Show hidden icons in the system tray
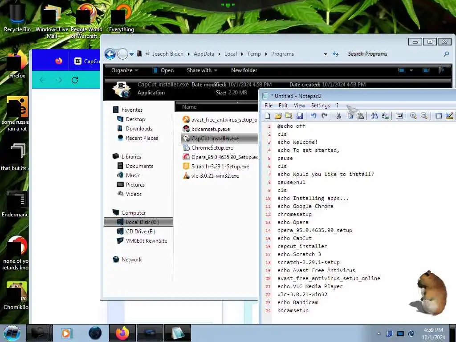The width and height of the screenshot is (456, 342). coord(379,334)
